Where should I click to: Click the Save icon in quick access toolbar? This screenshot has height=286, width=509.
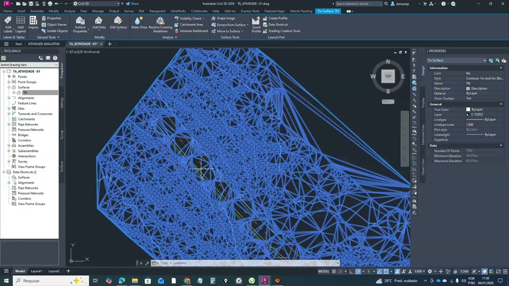[31, 4]
